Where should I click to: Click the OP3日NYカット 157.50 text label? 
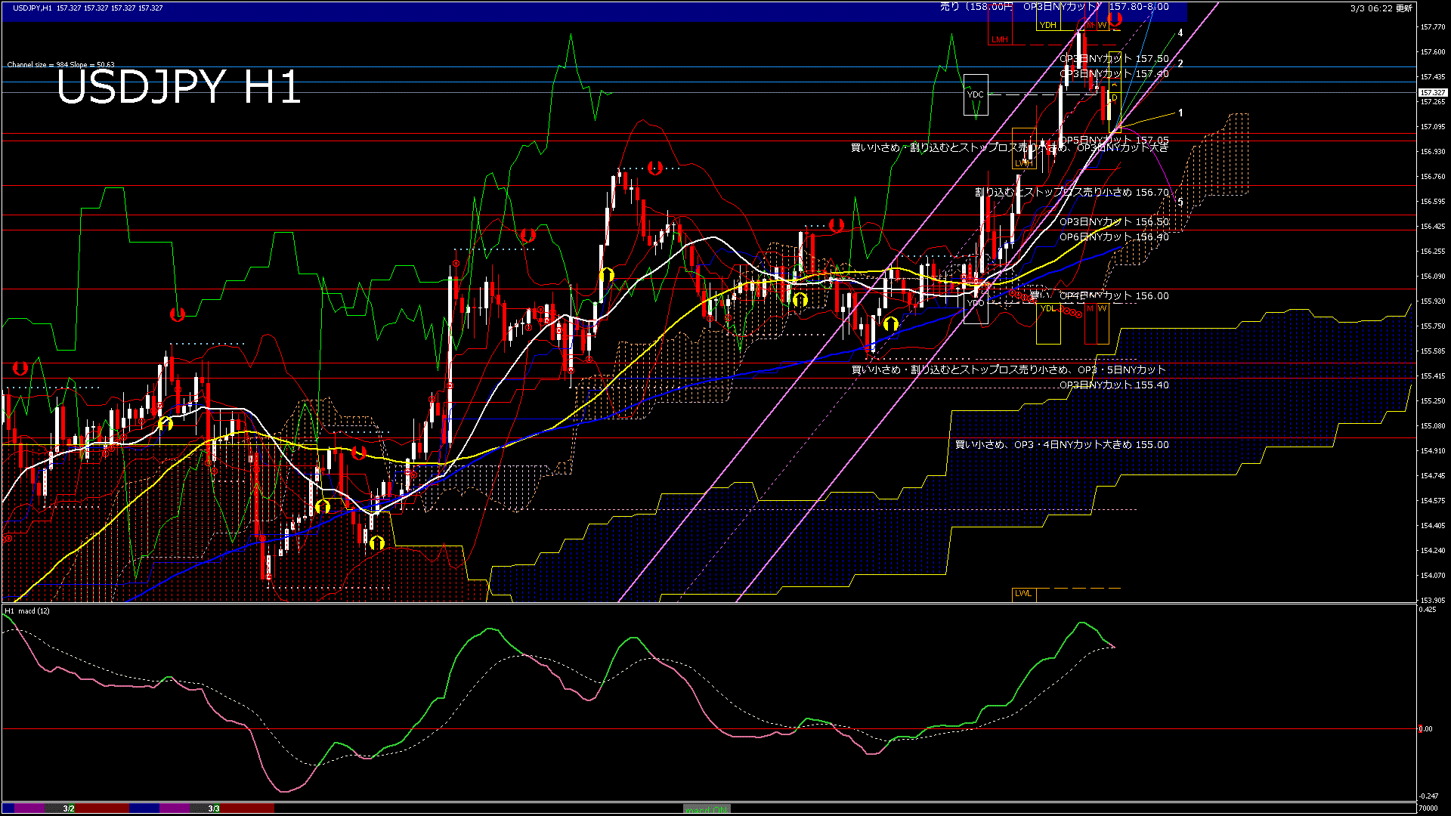pos(1113,58)
